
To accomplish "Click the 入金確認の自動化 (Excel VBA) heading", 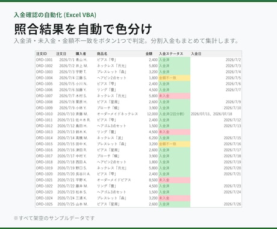I will coord(55,15).
